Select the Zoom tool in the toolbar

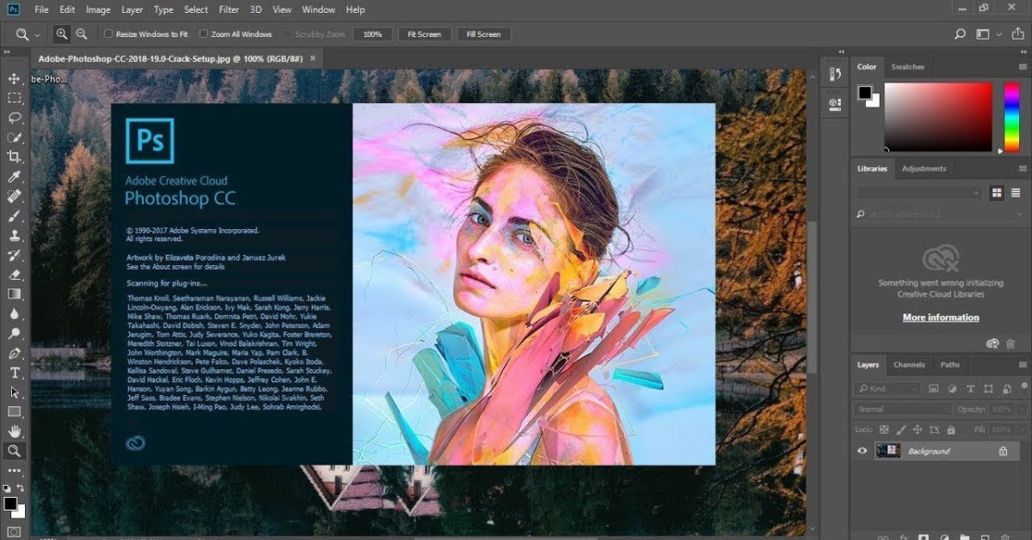click(x=13, y=450)
